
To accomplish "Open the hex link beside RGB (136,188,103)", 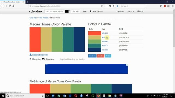I will (x=105, y=42).
